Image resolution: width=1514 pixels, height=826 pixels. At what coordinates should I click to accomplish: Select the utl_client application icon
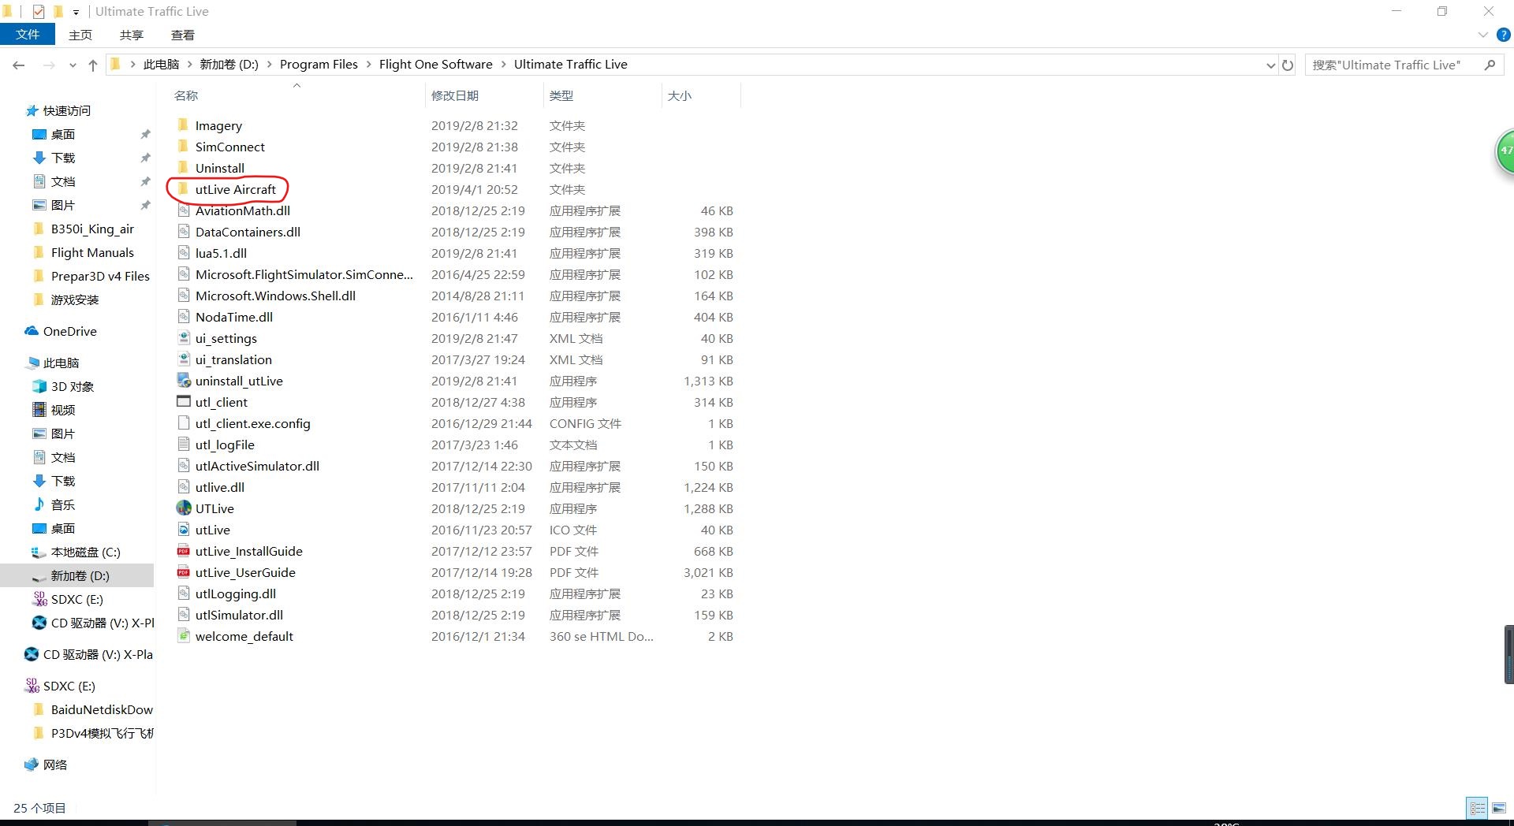(184, 402)
